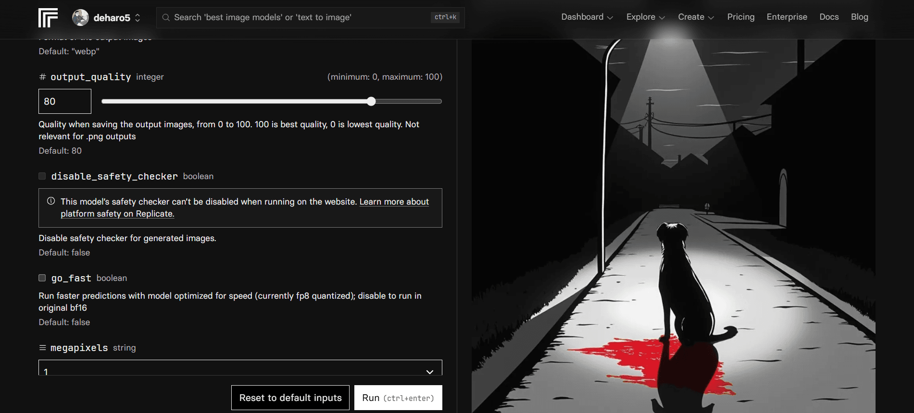Click the search magnifier icon

pos(166,18)
